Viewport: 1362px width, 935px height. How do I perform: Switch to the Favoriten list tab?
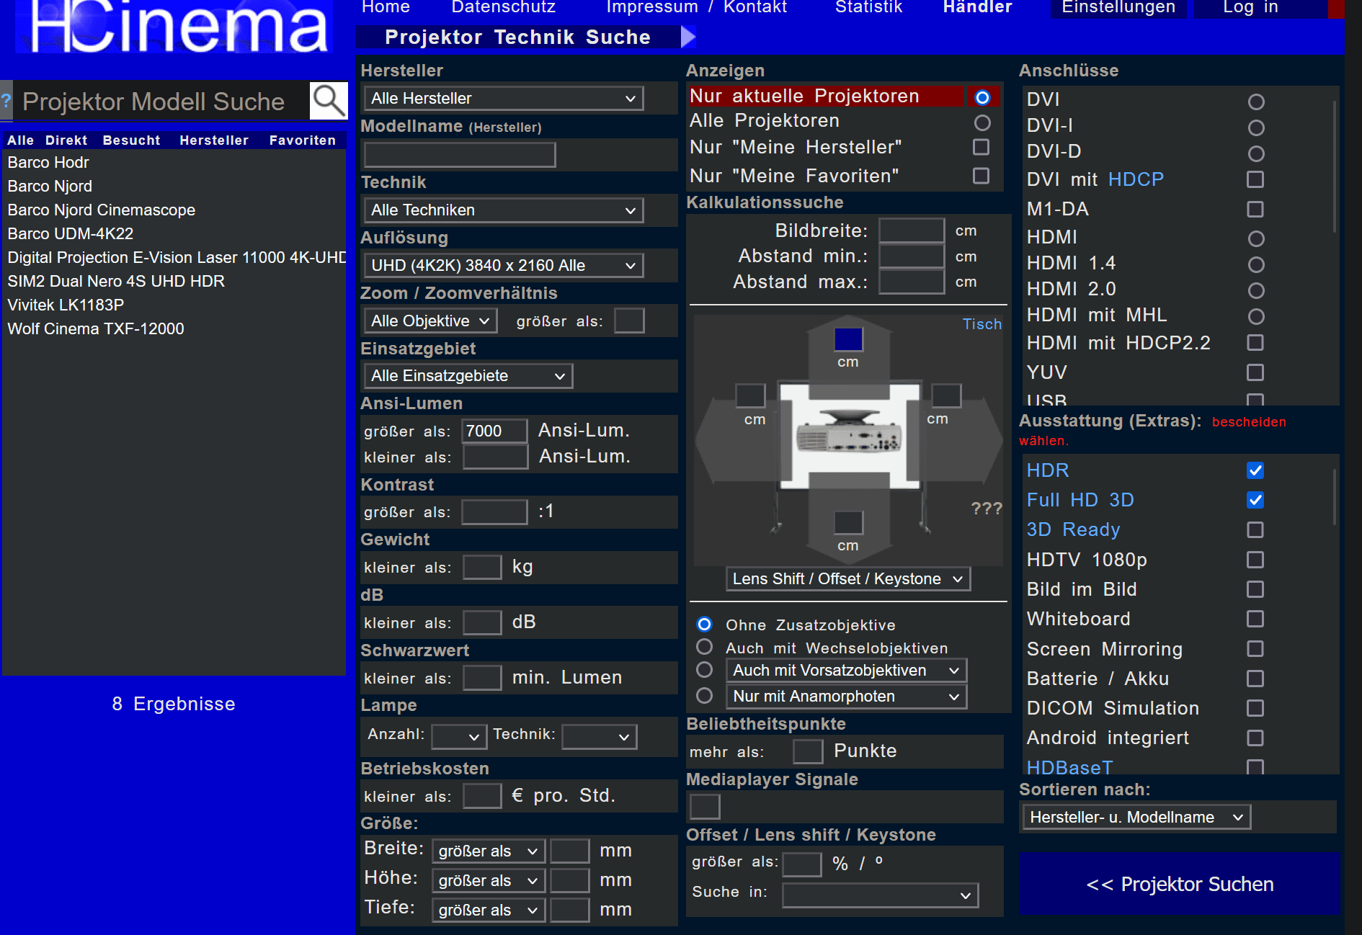tap(303, 140)
